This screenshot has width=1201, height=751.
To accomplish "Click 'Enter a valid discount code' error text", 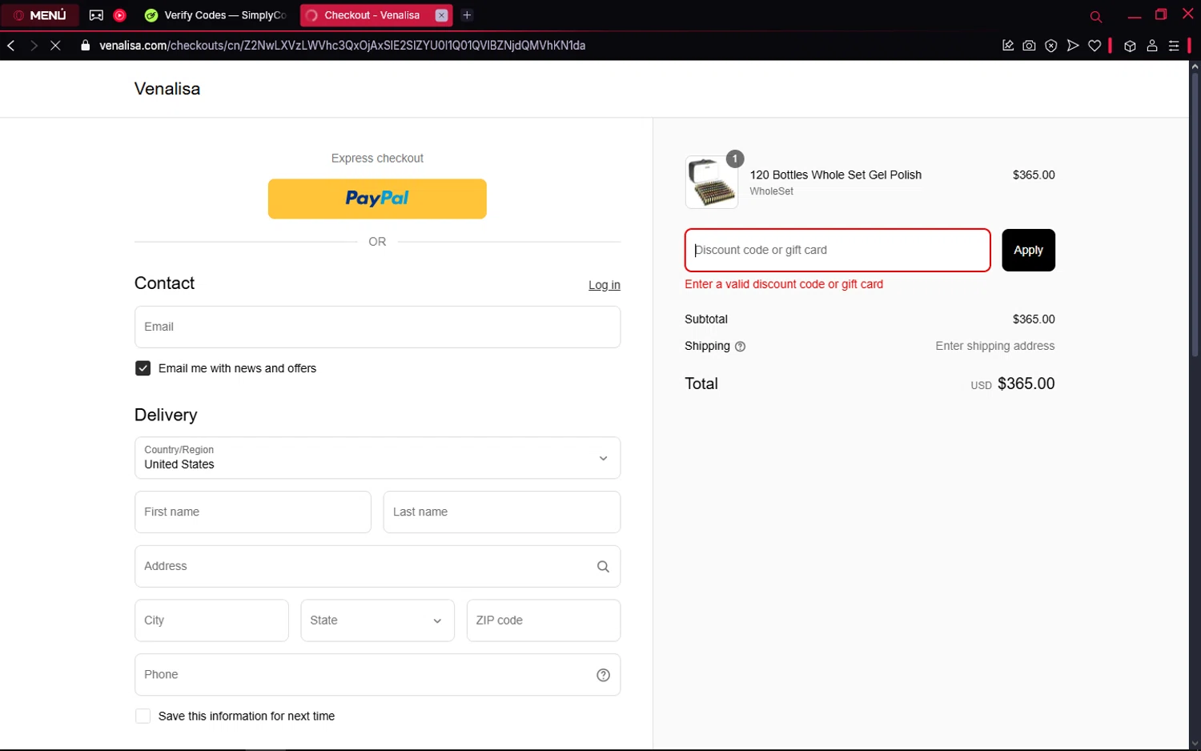I will pos(784,284).
